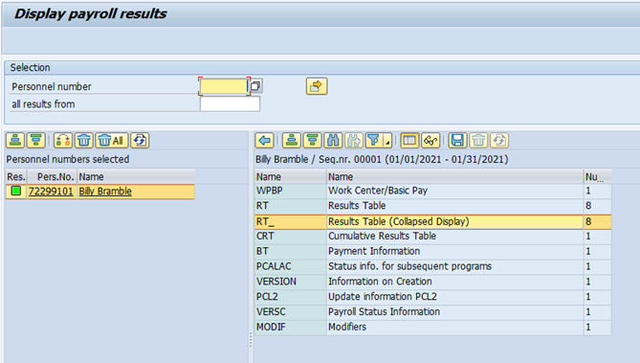Screen dimensions: 640x363
Task: Click the binoculars Find icon
Action: pyautogui.click(x=333, y=141)
